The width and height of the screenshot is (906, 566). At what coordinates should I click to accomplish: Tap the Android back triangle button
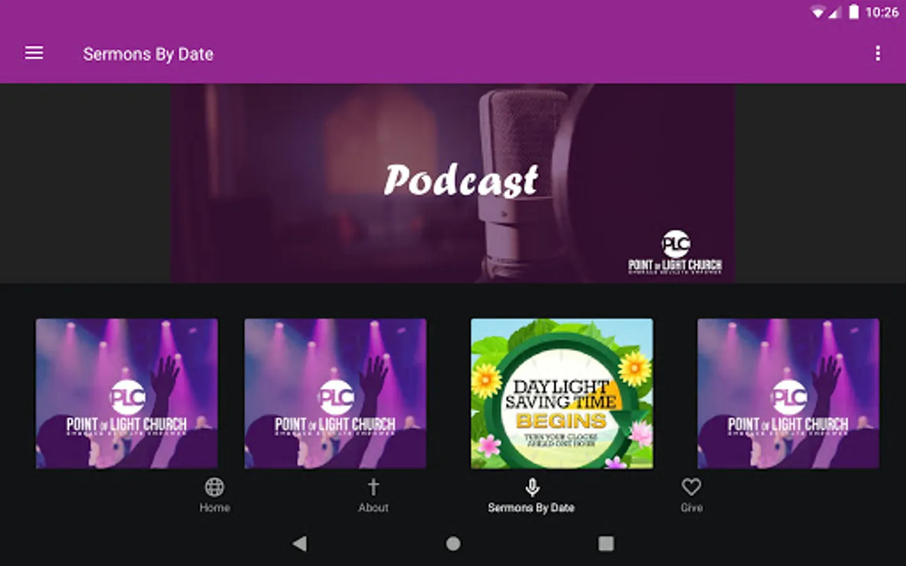click(299, 543)
